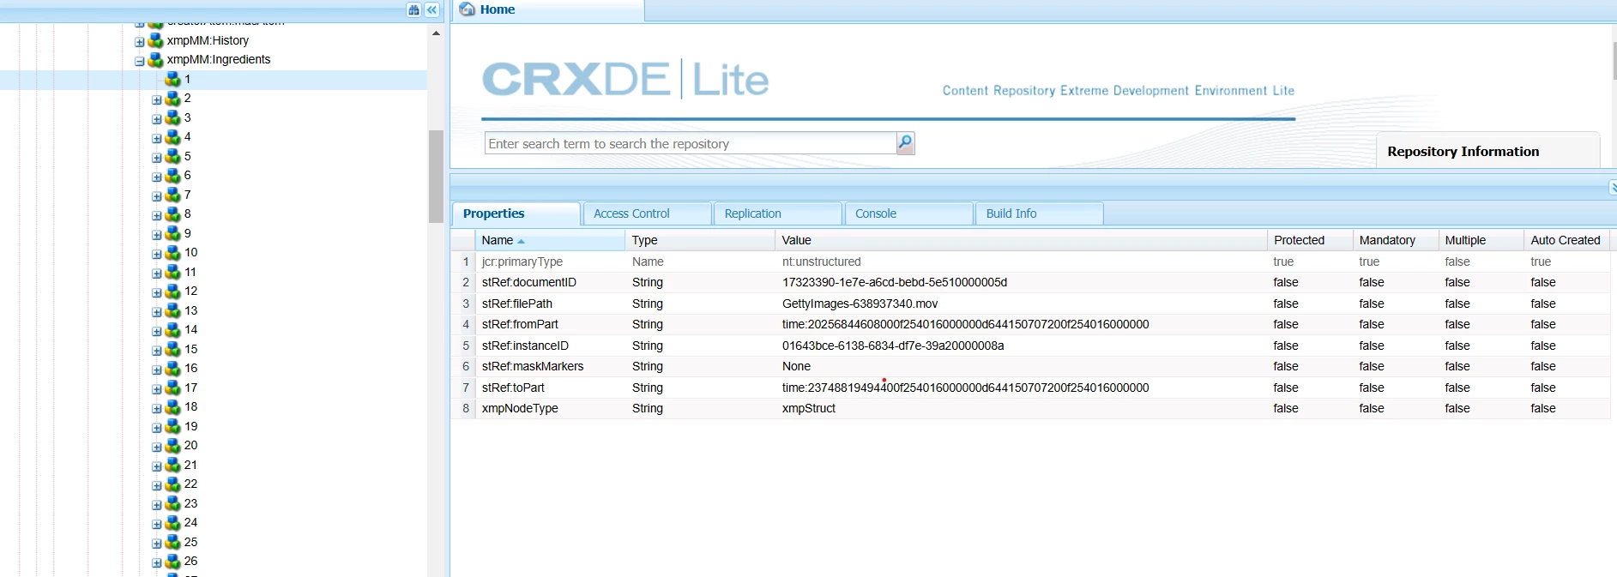Click the tree panel vertical scrollbar thumb

click(436, 177)
